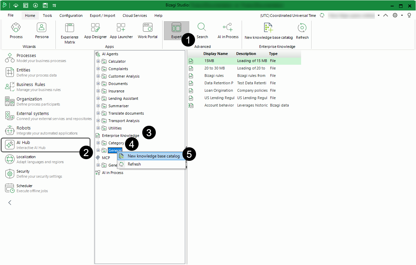Viewport: 416px width, 265px height.
Task: Launch App Designer
Action: [x=95, y=31]
